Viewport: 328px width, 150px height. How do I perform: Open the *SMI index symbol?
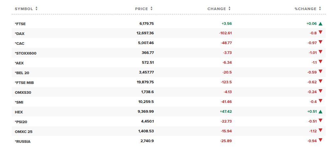19,102
